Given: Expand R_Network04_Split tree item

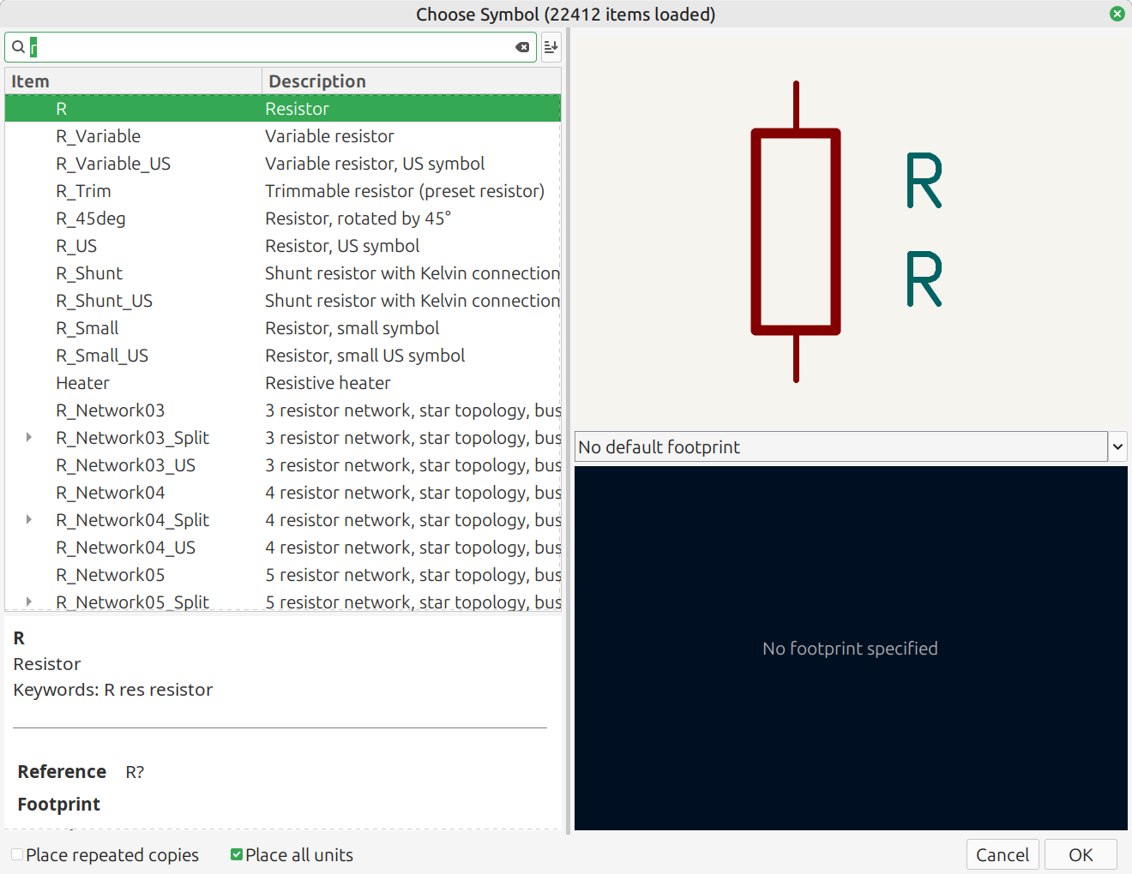Looking at the screenshot, I should point(29,520).
